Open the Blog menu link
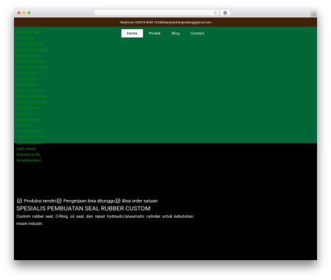Screen dimensions: 331x280 (175, 33)
